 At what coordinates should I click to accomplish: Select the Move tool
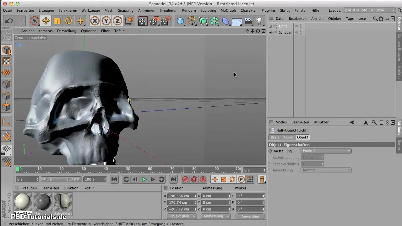tap(46, 21)
